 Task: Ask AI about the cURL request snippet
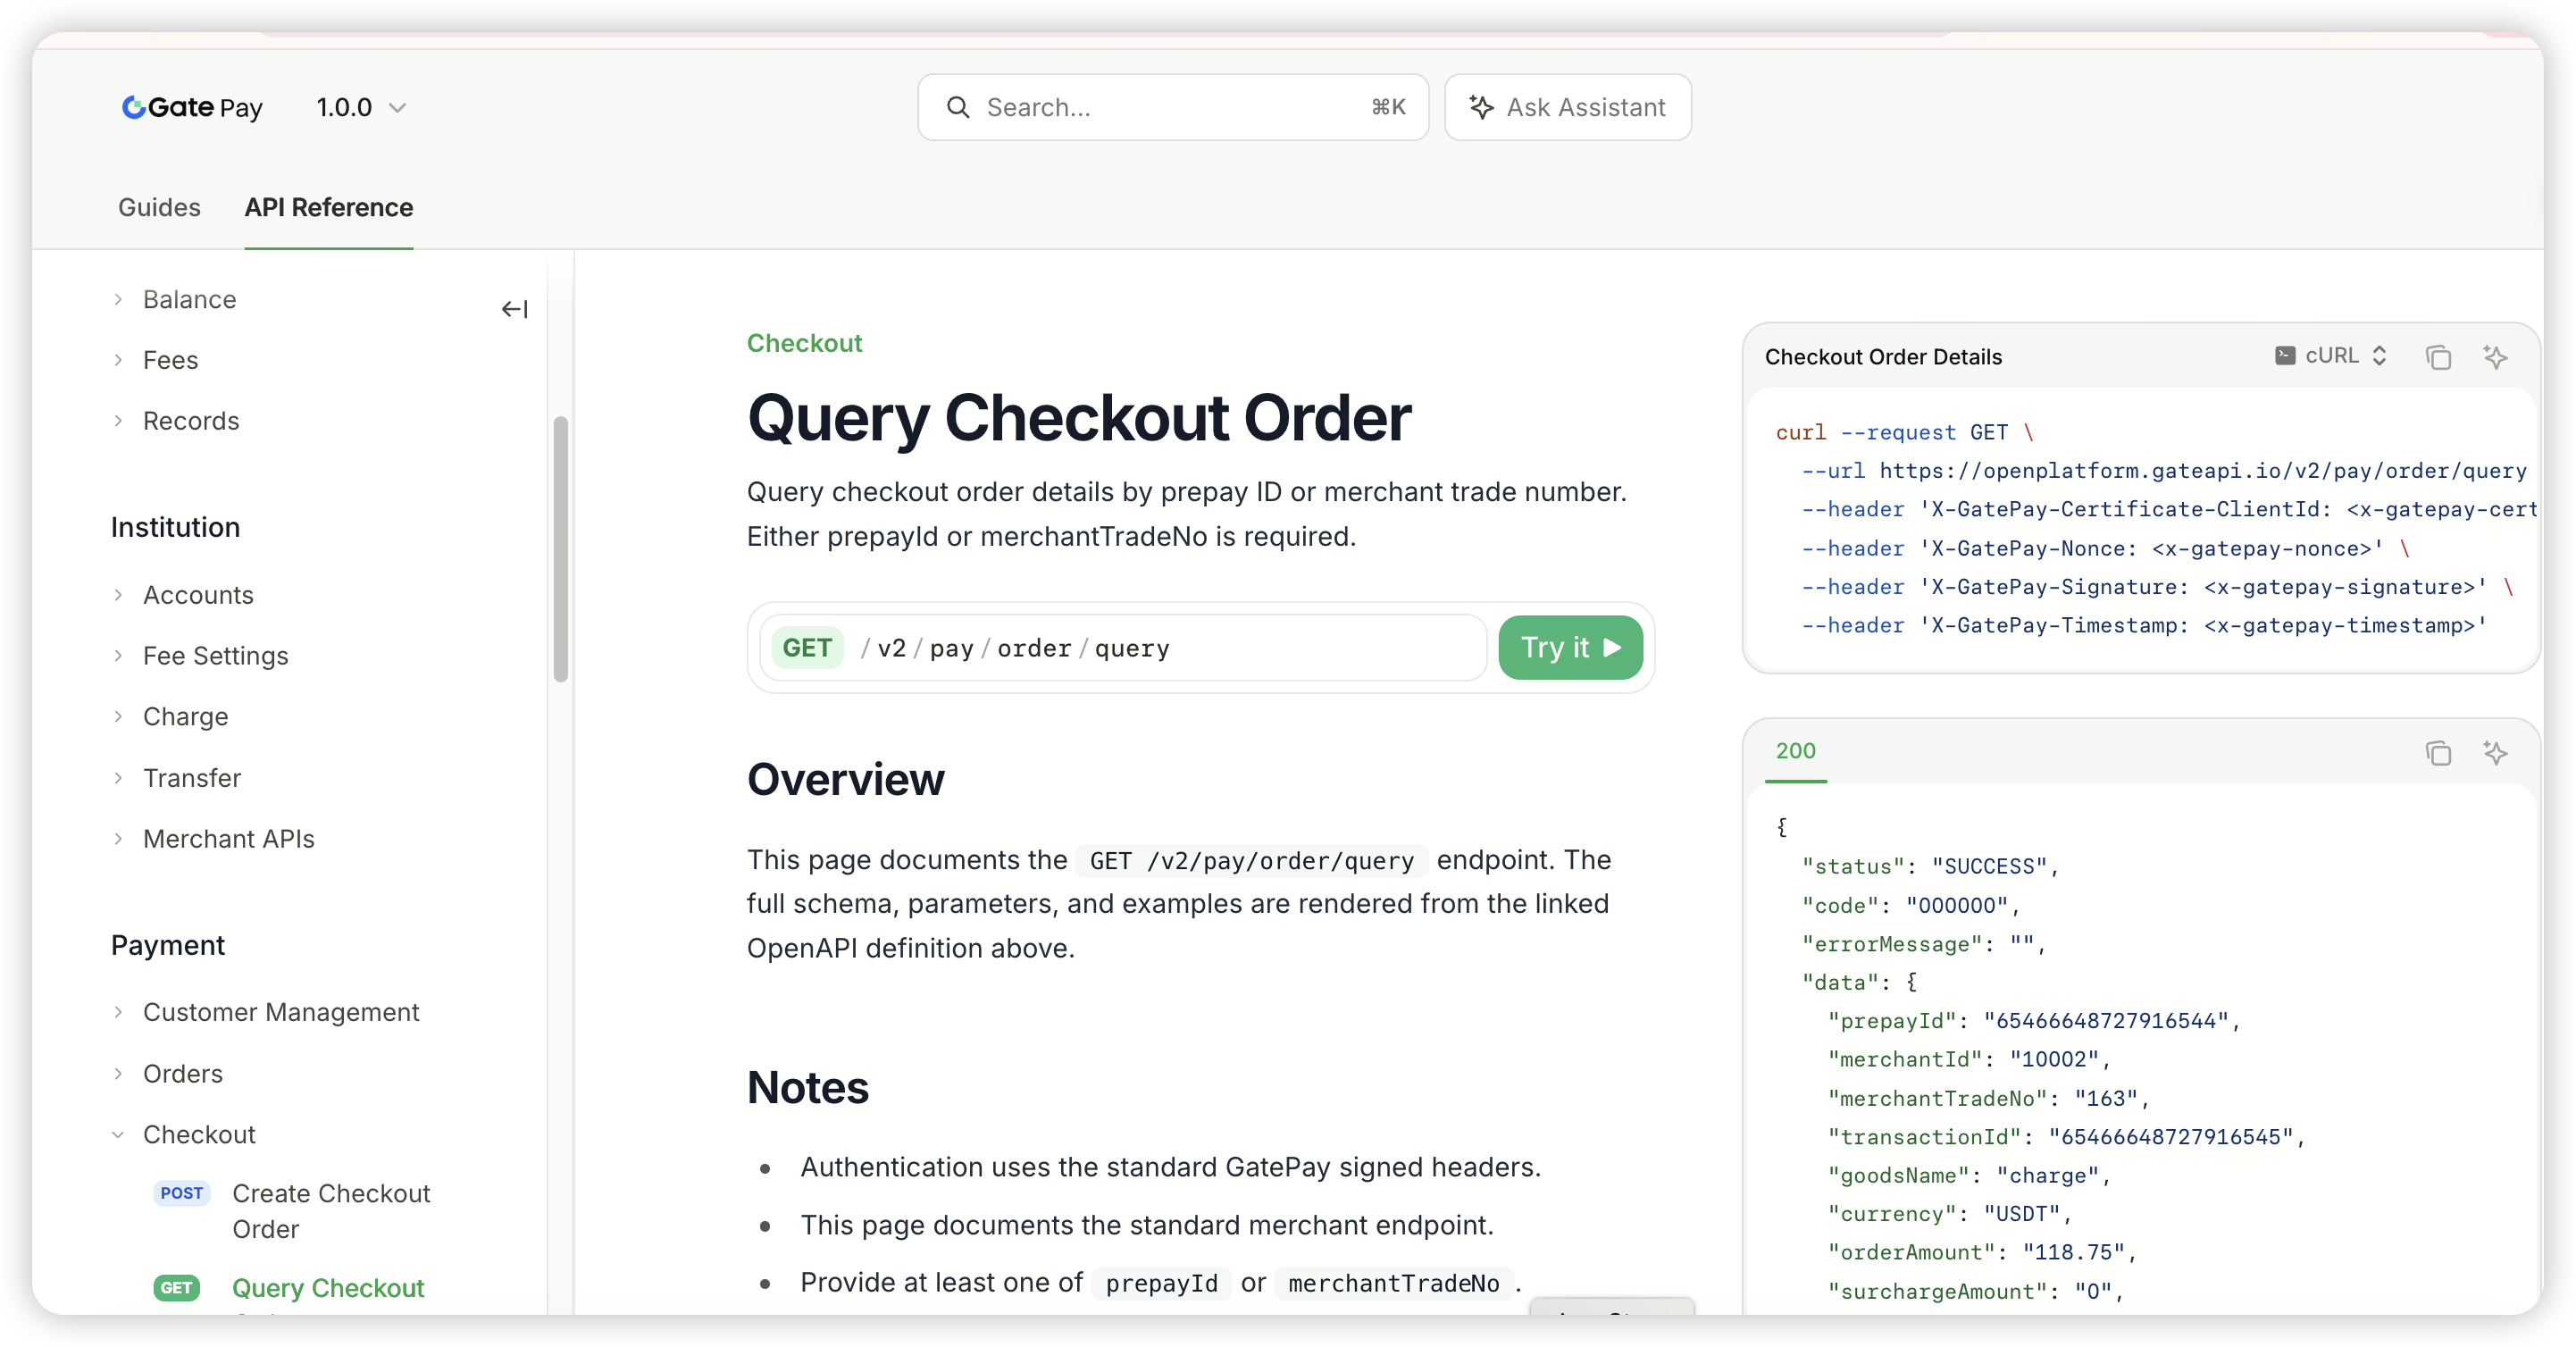tap(2495, 357)
